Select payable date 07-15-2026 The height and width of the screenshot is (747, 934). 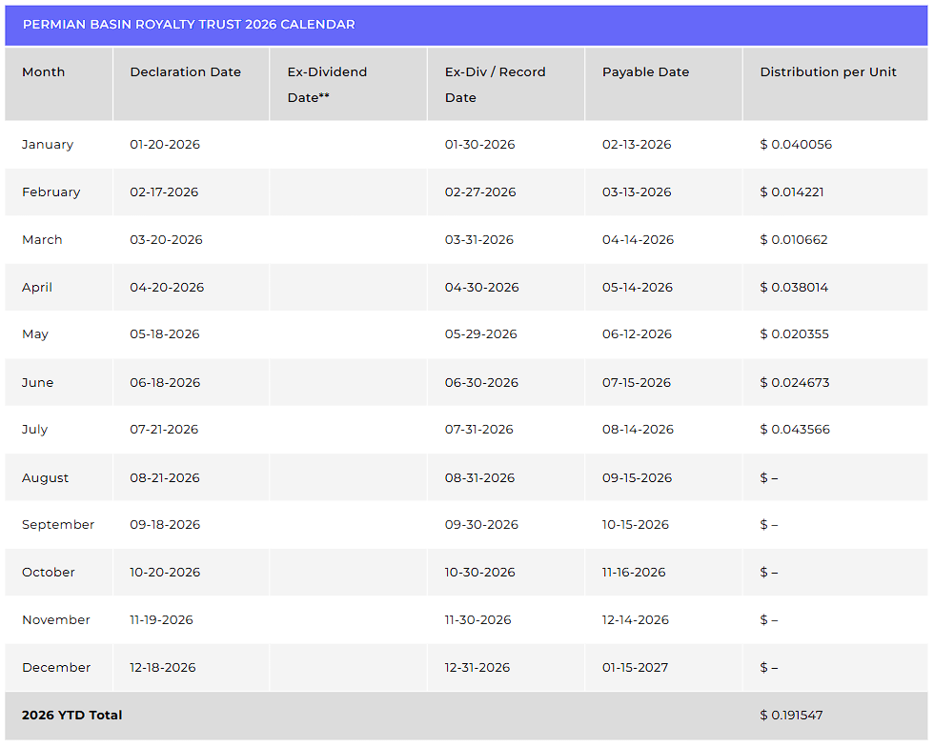tap(637, 383)
